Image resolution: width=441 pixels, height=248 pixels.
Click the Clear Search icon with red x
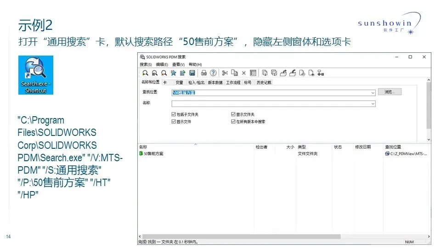click(x=164, y=73)
